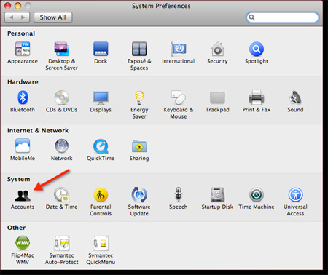Click the Show All button
Viewport: 328px width, 275px height.
click(x=52, y=17)
